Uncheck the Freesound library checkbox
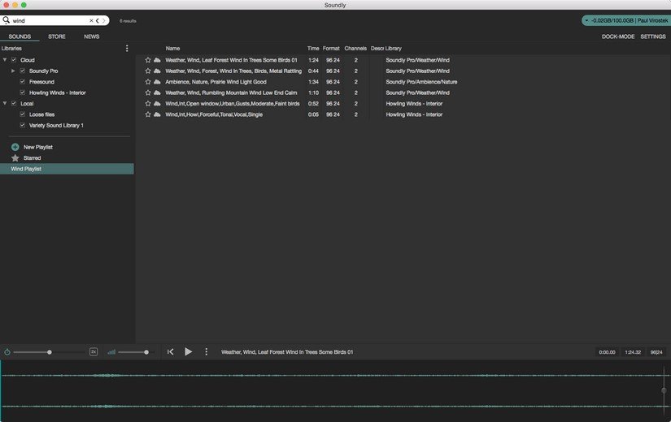Viewport: 671px width, 422px height. pyautogui.click(x=22, y=82)
